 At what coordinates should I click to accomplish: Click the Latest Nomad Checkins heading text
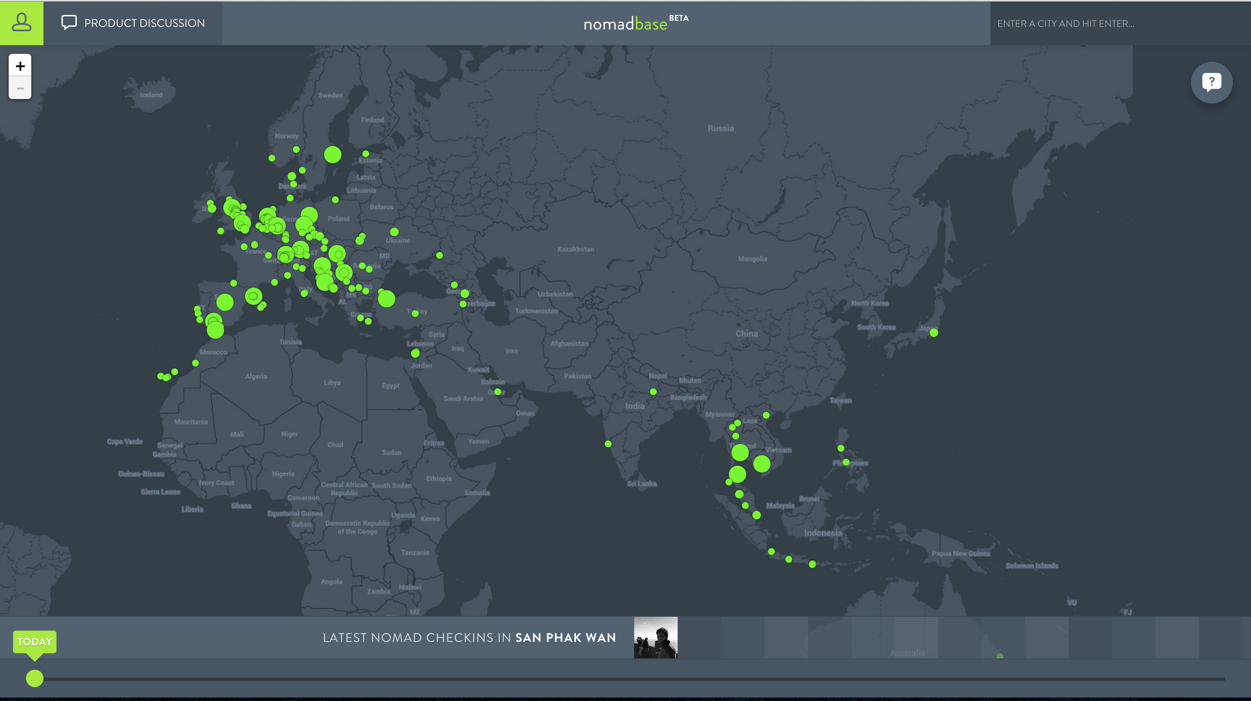(469, 638)
